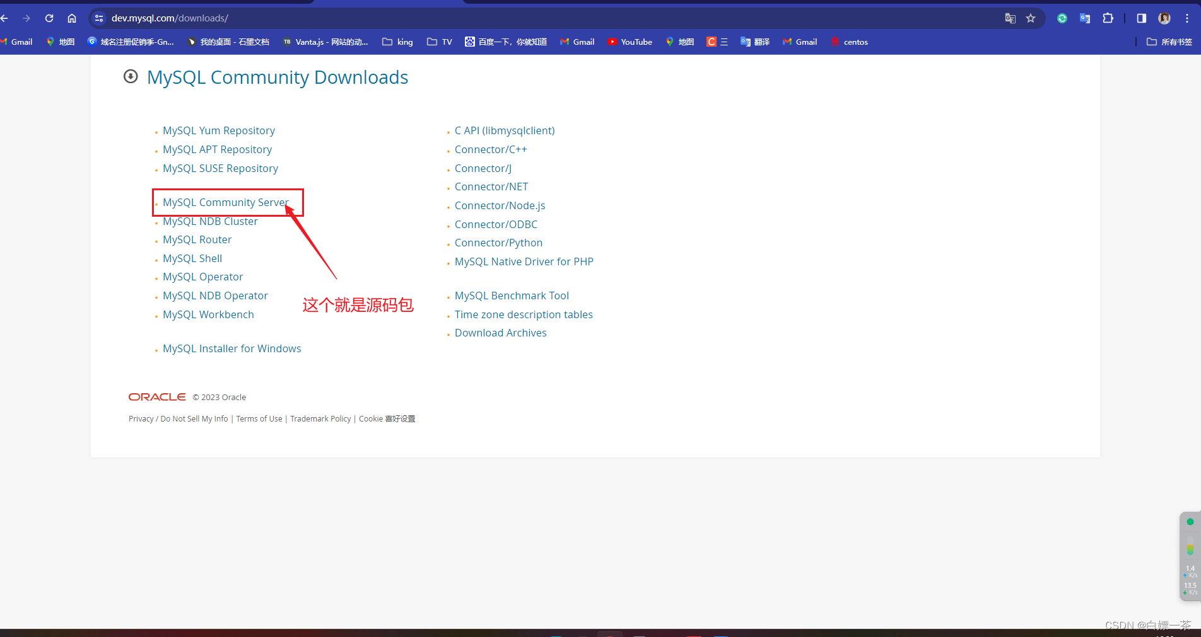Open MySQL Workbench link
Image resolution: width=1201 pixels, height=637 pixels.
208,314
